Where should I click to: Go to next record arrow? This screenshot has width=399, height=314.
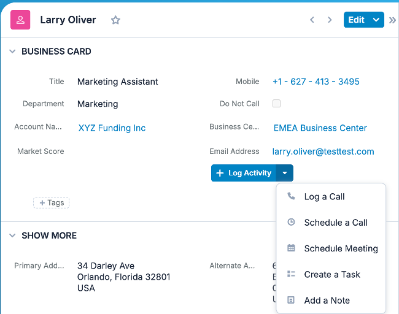[330, 20]
